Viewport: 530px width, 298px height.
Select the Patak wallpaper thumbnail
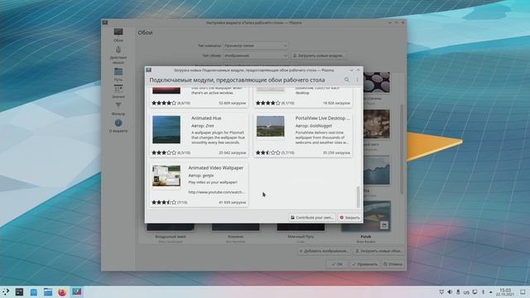[x=366, y=216]
